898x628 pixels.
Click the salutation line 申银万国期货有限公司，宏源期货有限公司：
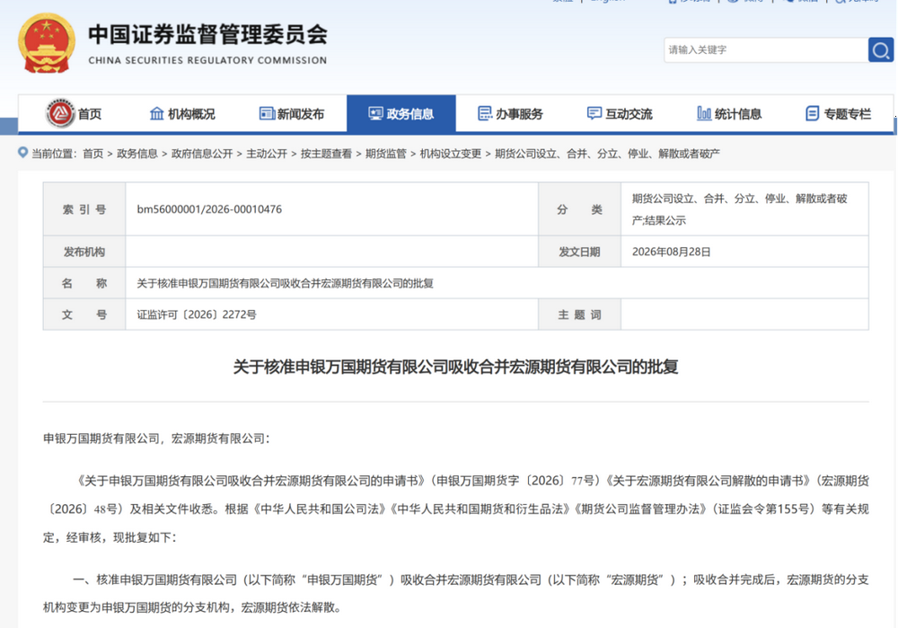[x=156, y=438]
